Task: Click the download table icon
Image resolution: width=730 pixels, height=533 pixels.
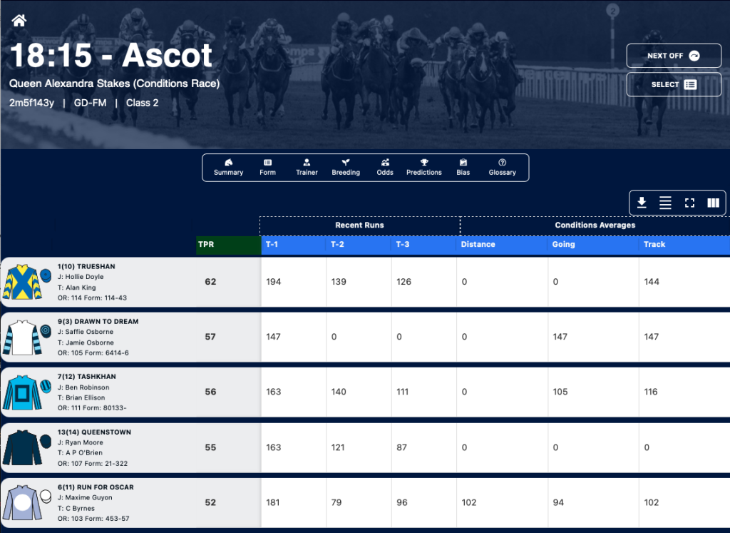Action: pyautogui.click(x=642, y=203)
